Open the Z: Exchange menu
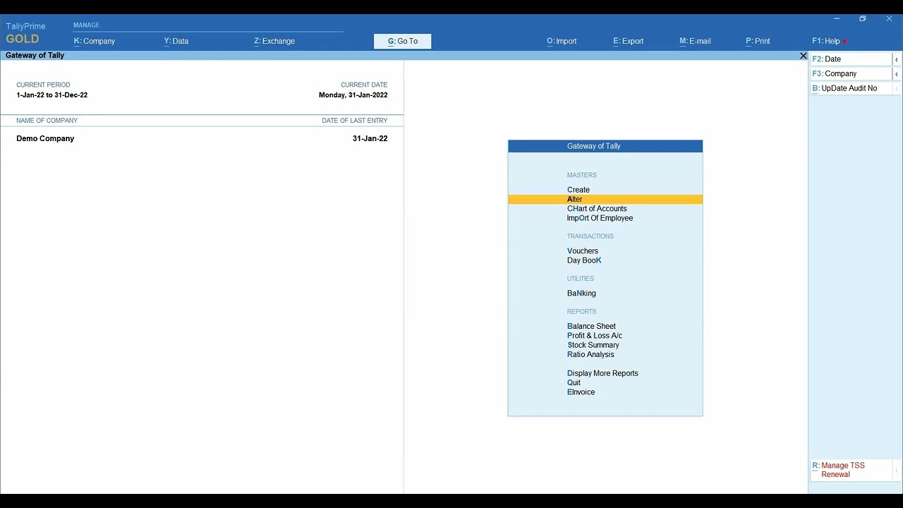The height and width of the screenshot is (508, 903). (x=274, y=41)
